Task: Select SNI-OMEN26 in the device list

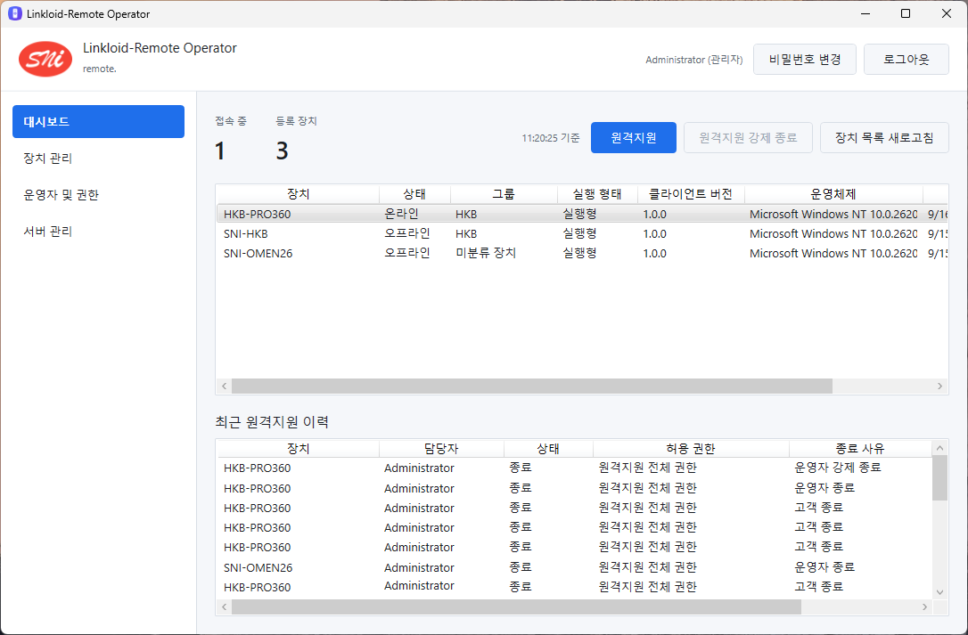Action: click(582, 253)
